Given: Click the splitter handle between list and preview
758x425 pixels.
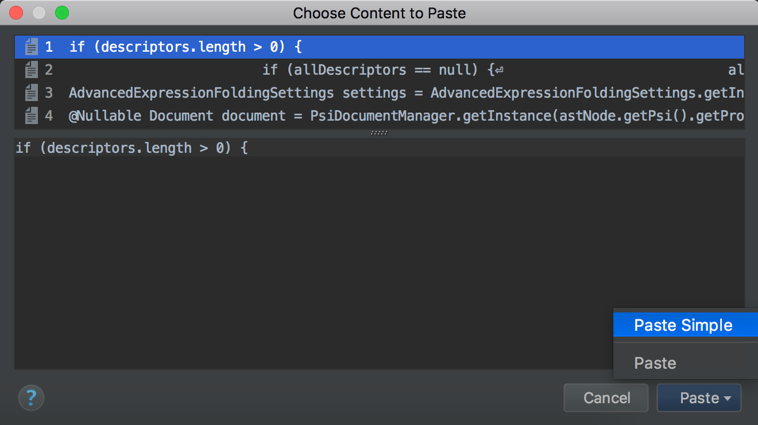Looking at the screenshot, I should pos(379,133).
